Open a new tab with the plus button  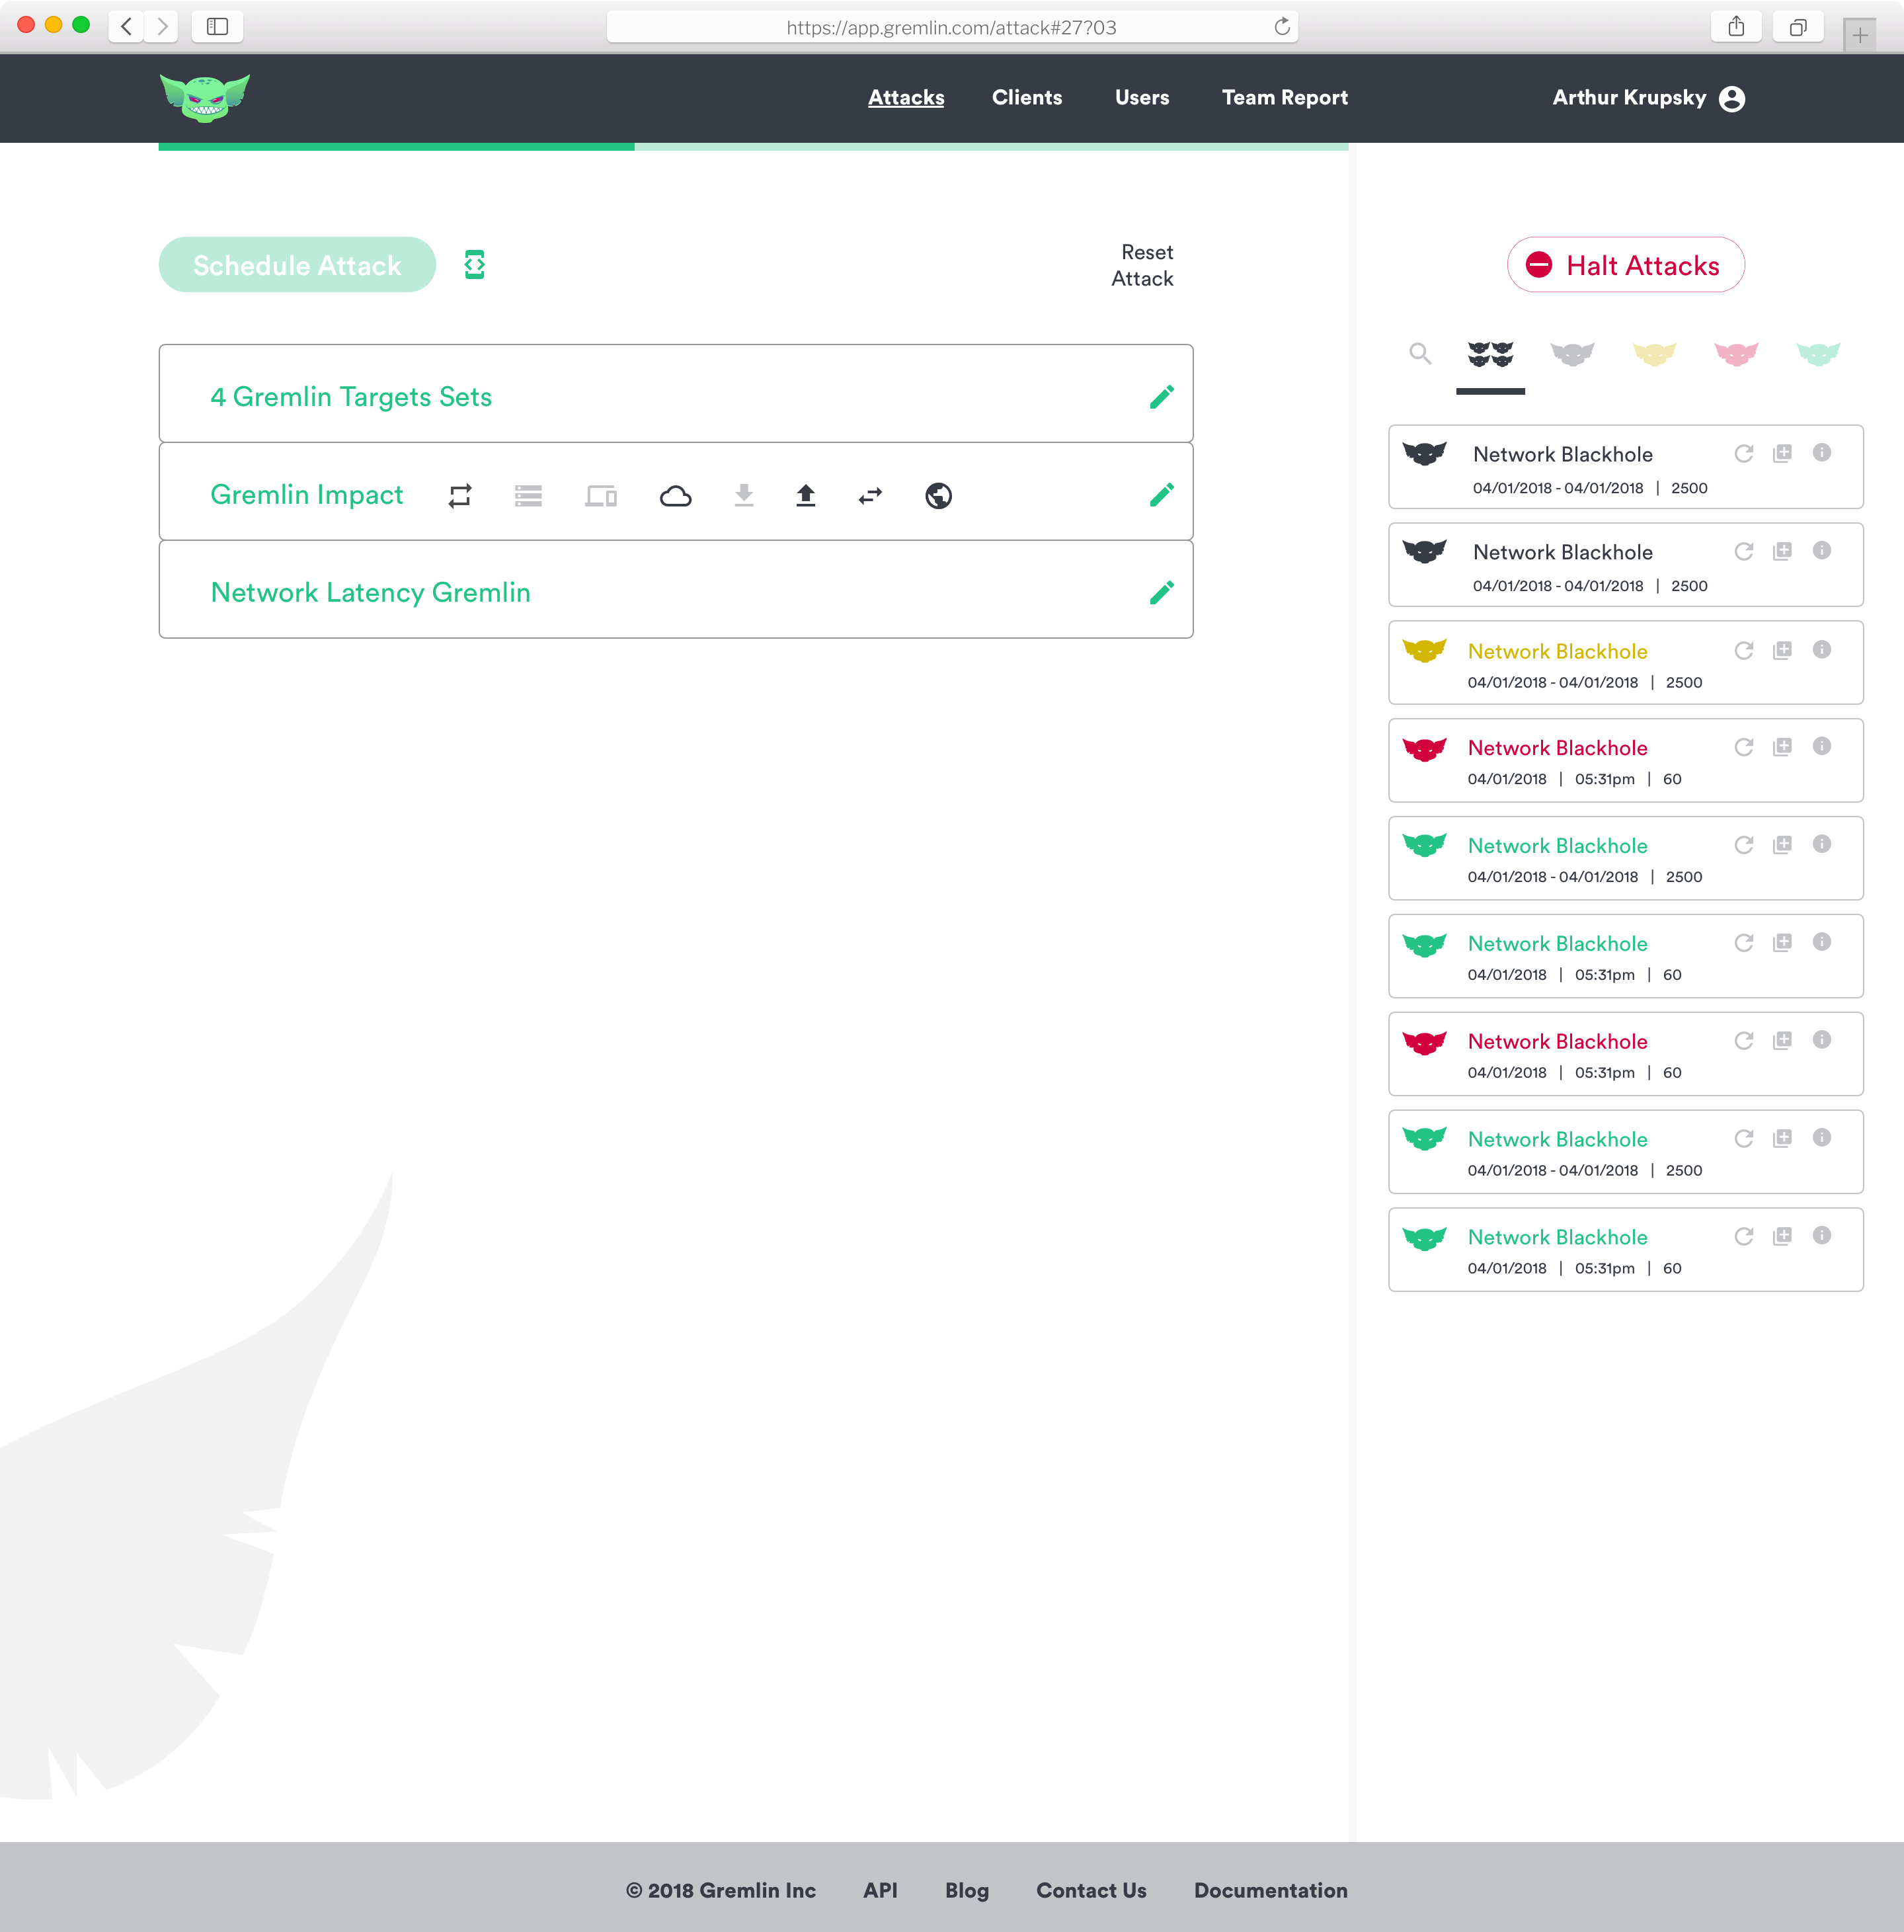pyautogui.click(x=1859, y=35)
